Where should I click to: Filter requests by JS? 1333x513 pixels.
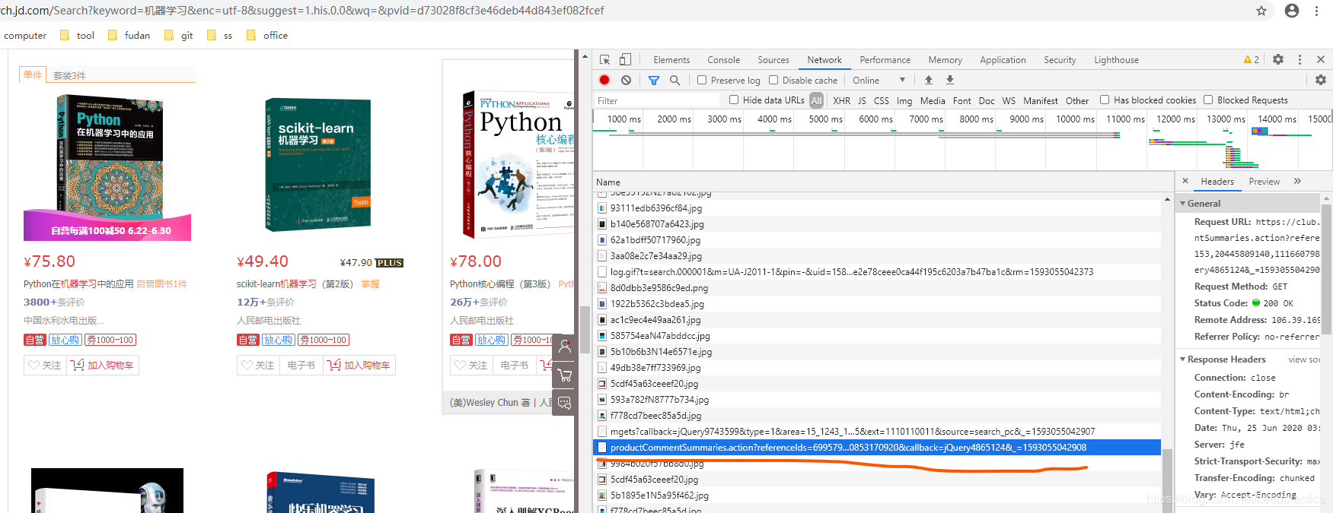click(x=862, y=100)
